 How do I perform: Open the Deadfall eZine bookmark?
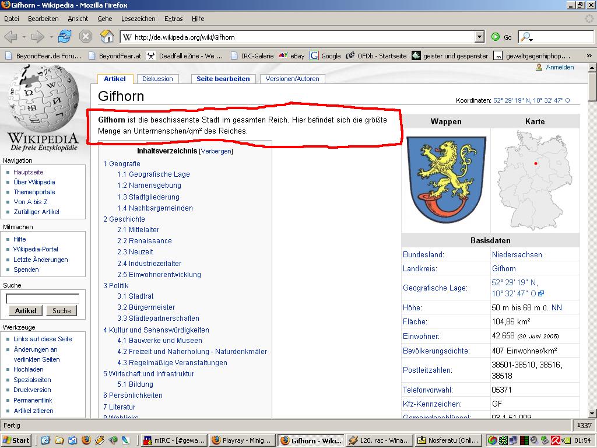[x=185, y=56]
